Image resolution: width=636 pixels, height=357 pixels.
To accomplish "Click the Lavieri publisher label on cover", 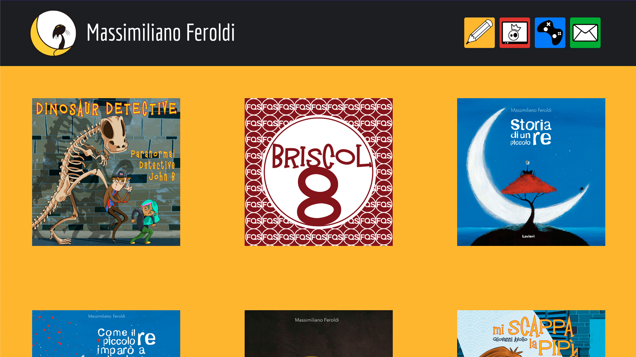I will [x=528, y=236].
